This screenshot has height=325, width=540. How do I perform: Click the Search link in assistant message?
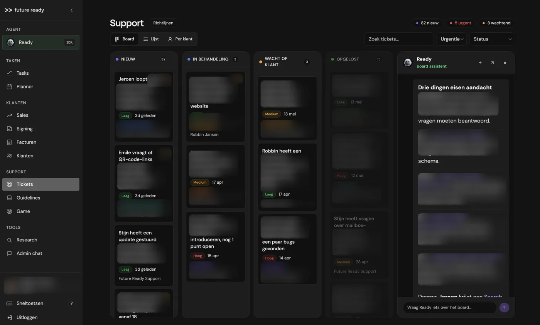493,296
